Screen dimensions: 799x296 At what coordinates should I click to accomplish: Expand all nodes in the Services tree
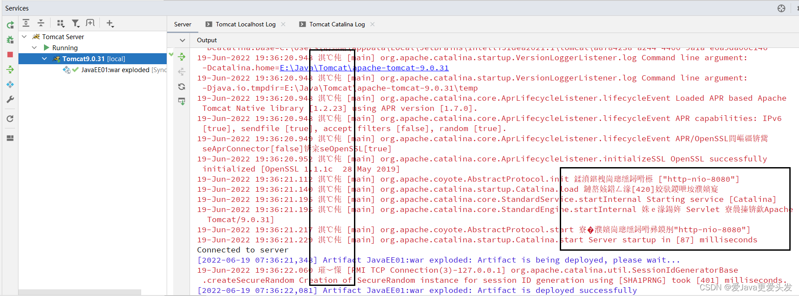[26, 23]
